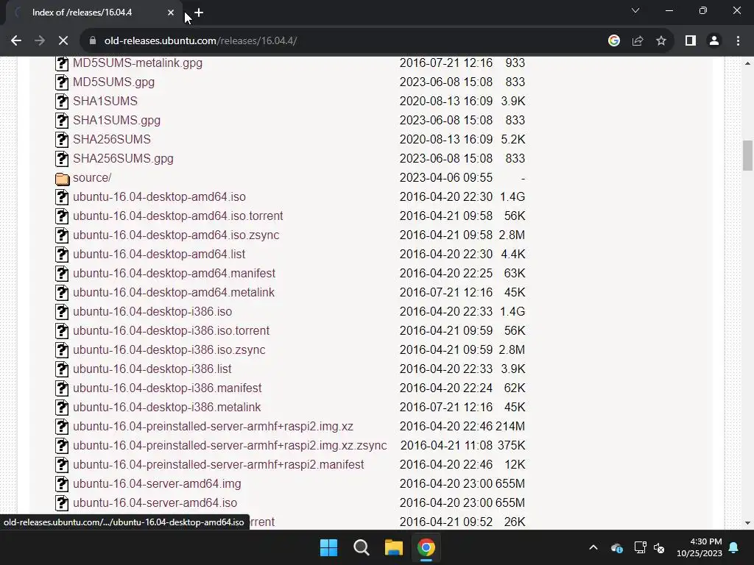Open the SHA1SUMS file link
Viewport: 754px width, 565px height.
click(x=105, y=102)
